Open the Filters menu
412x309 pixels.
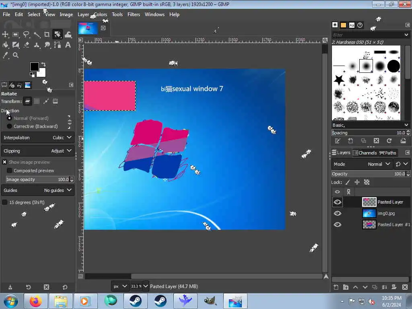tap(134, 14)
